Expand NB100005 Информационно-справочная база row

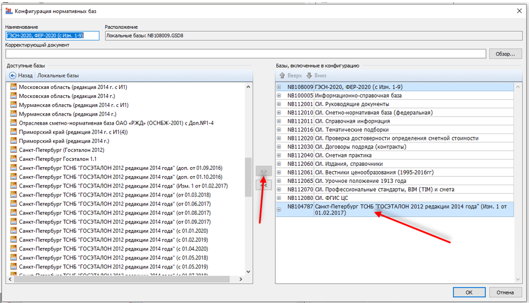pyautogui.click(x=279, y=96)
